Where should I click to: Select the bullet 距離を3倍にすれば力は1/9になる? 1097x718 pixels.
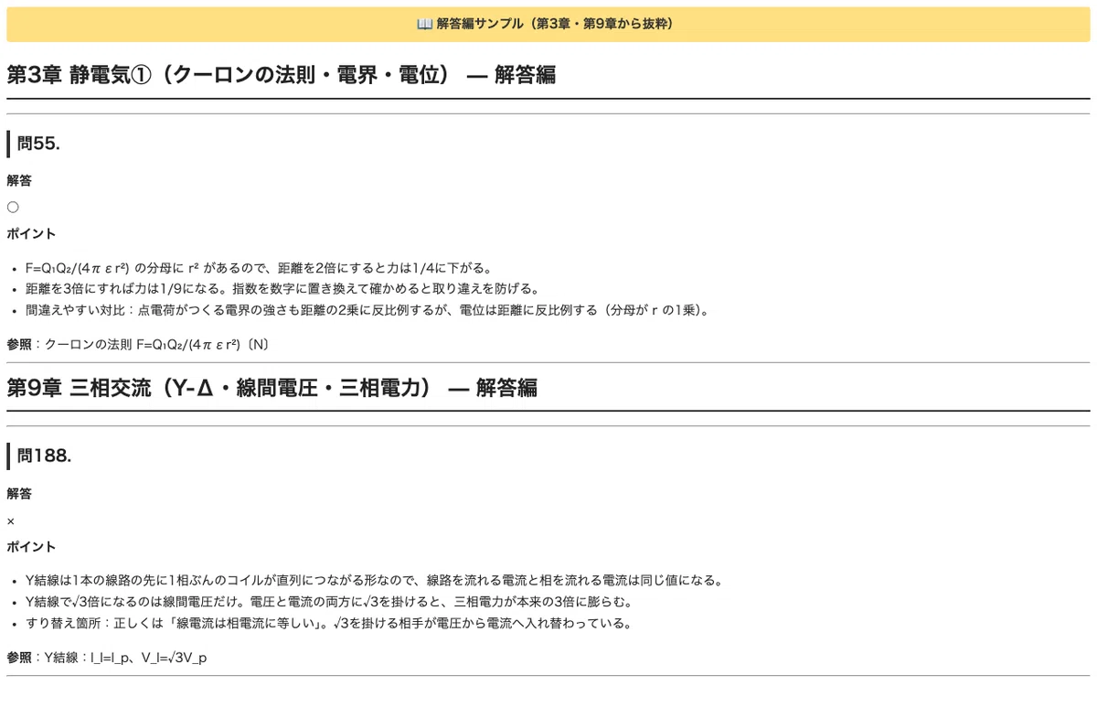pos(282,289)
